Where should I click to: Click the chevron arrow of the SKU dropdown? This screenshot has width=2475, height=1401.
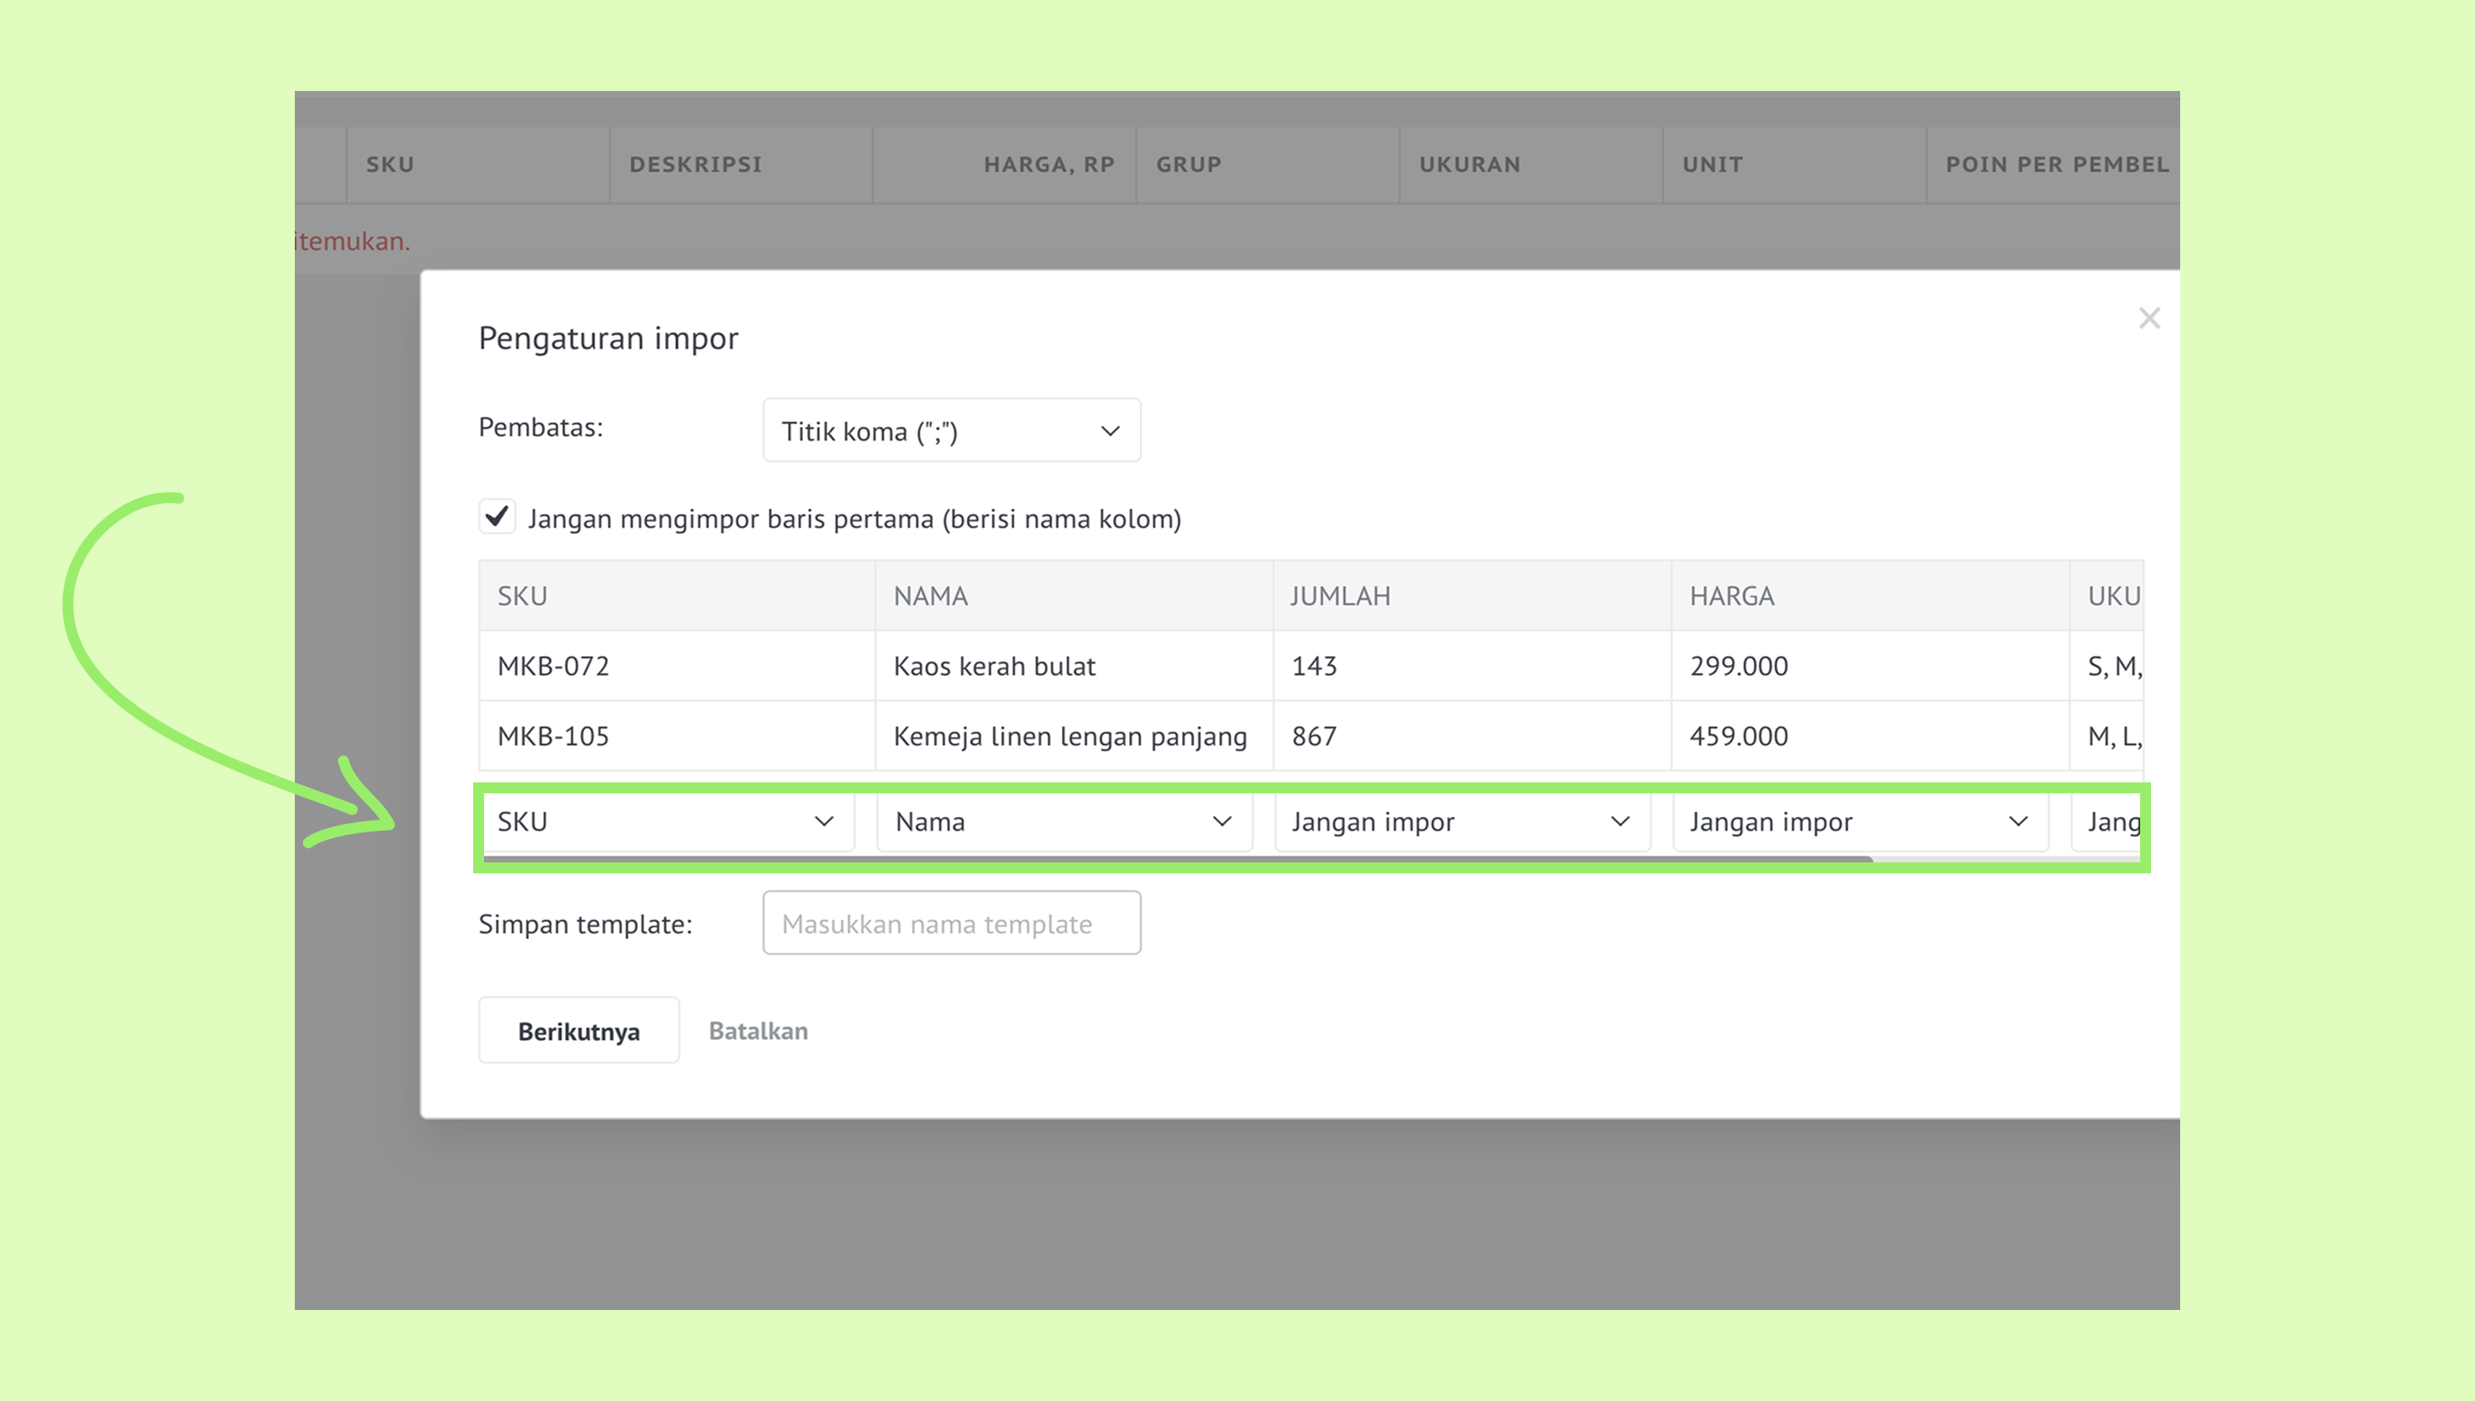823,821
